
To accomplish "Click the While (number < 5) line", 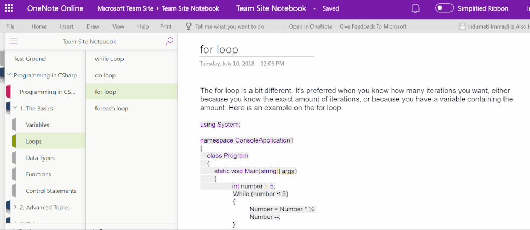I will coord(260,194).
